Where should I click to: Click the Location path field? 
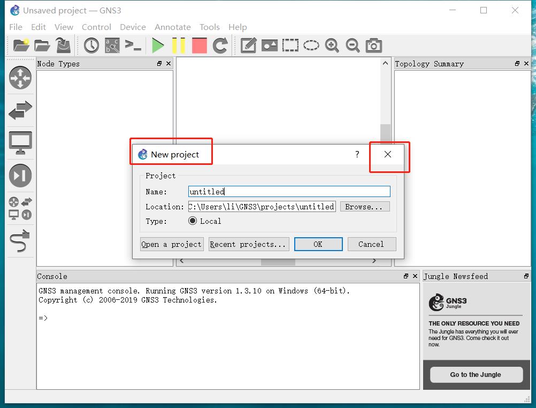click(x=262, y=206)
